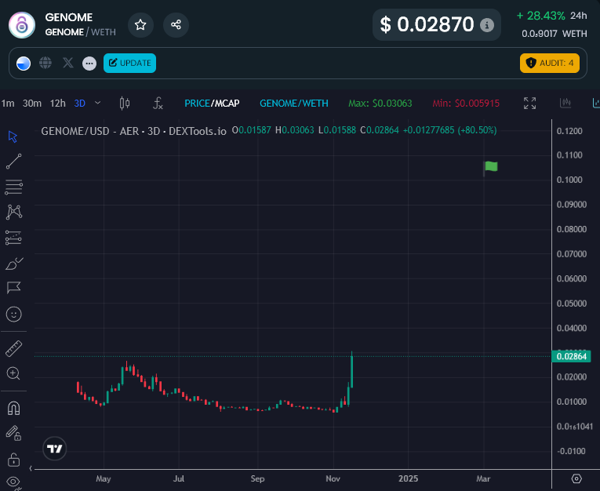Open the indicators fx icon
This screenshot has height=491, width=600.
coord(158,104)
